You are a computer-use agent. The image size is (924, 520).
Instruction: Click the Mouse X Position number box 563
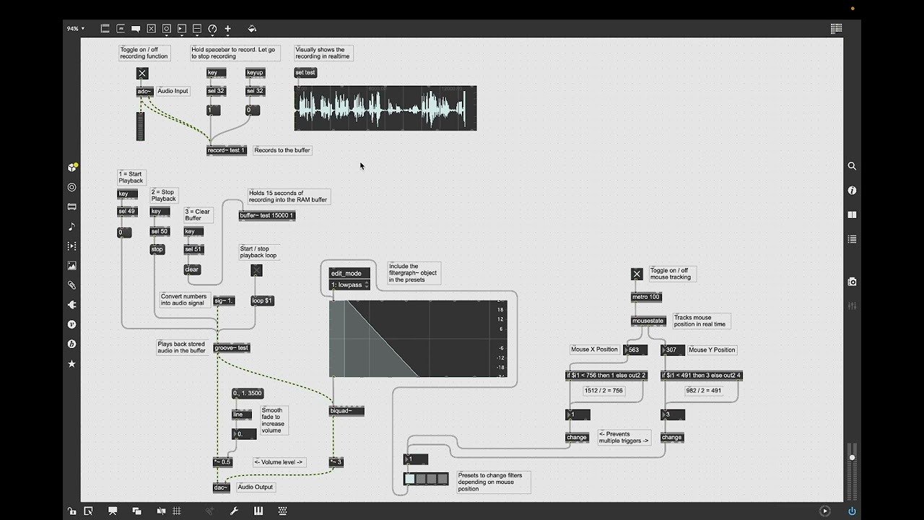635,350
